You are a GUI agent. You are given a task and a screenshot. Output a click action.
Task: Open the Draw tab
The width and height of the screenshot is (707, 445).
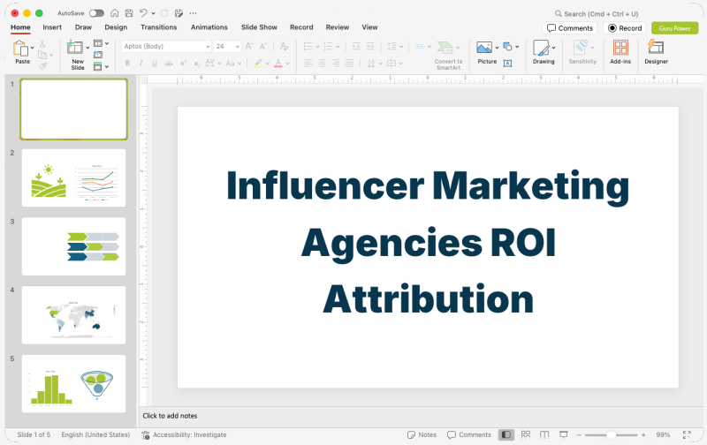83,27
